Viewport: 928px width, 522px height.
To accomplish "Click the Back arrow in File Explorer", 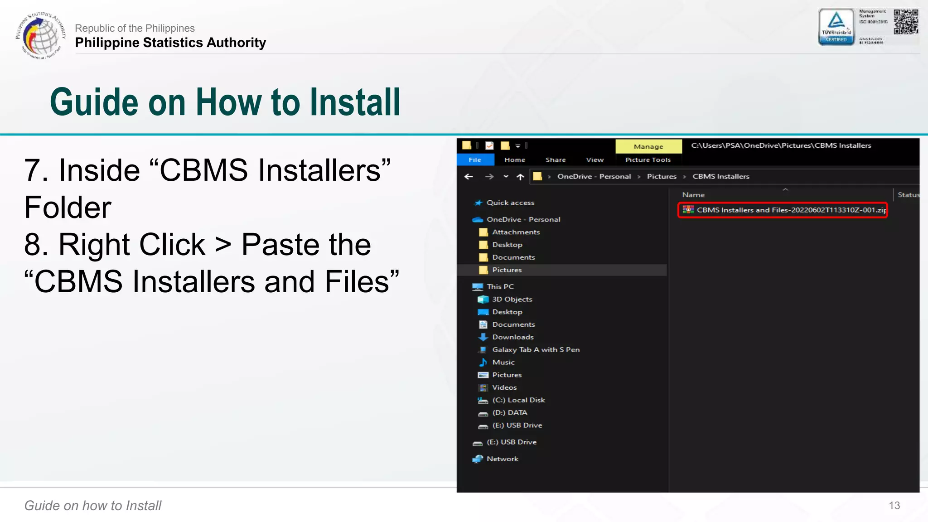I will click(x=469, y=177).
